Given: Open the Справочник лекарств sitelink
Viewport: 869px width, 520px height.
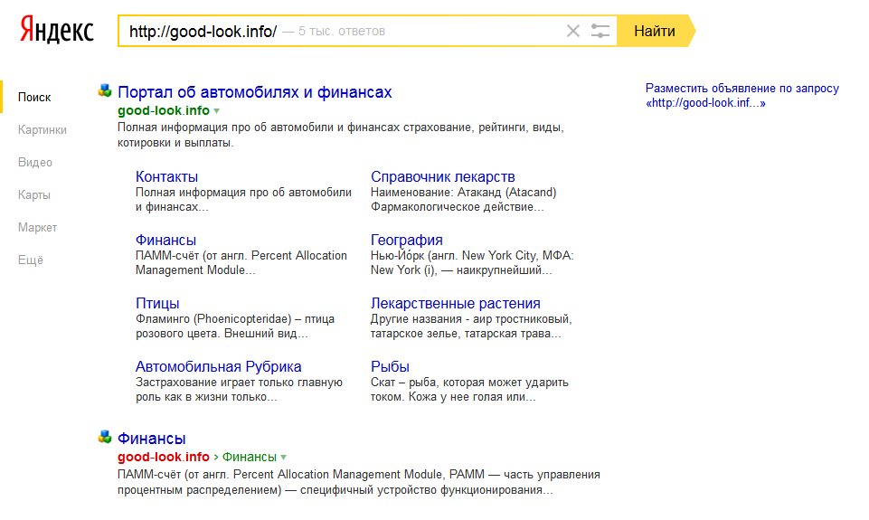Looking at the screenshot, I should pyautogui.click(x=442, y=177).
